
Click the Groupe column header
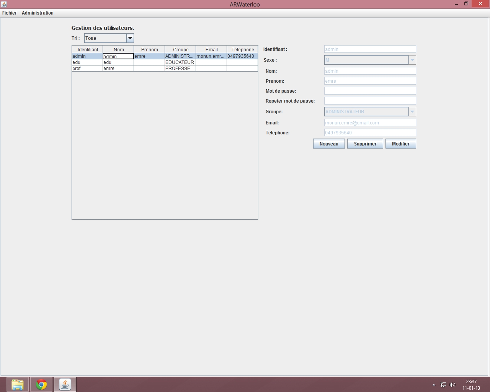(180, 50)
